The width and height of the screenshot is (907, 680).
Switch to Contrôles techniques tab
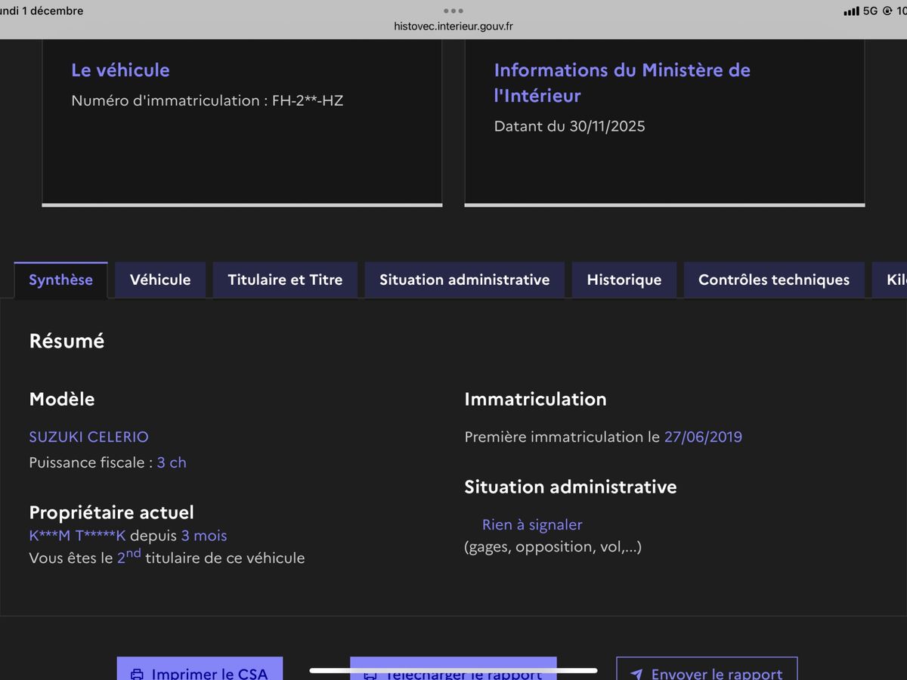[774, 280]
